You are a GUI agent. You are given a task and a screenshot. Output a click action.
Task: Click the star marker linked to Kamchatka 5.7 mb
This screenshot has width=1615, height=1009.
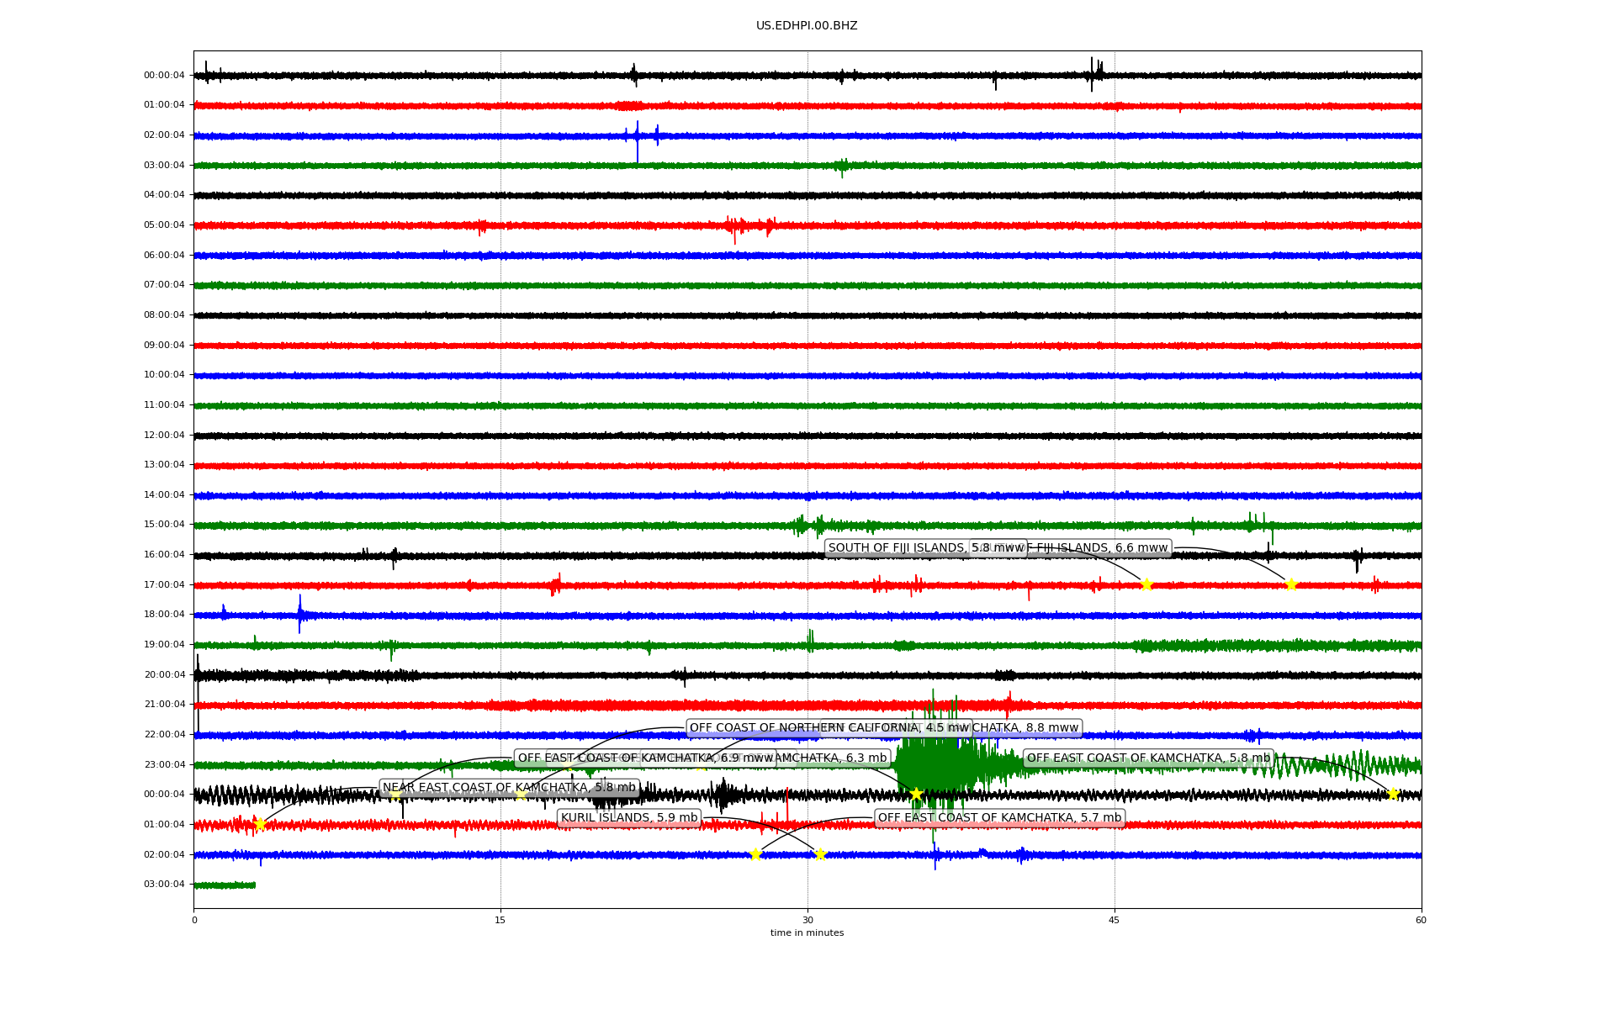tap(755, 854)
